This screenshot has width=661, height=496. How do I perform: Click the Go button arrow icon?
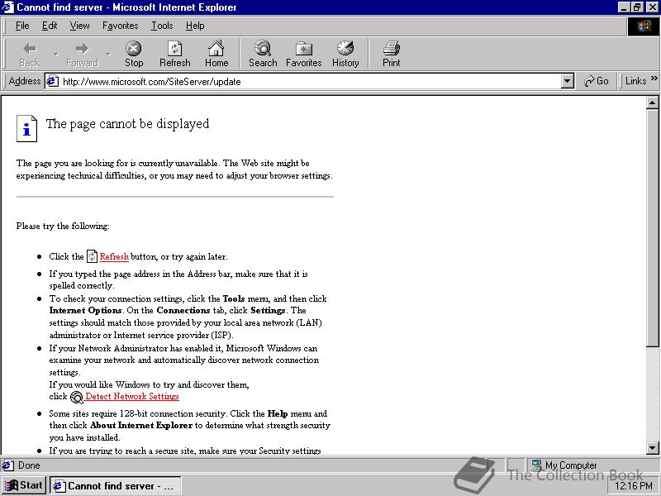(589, 81)
